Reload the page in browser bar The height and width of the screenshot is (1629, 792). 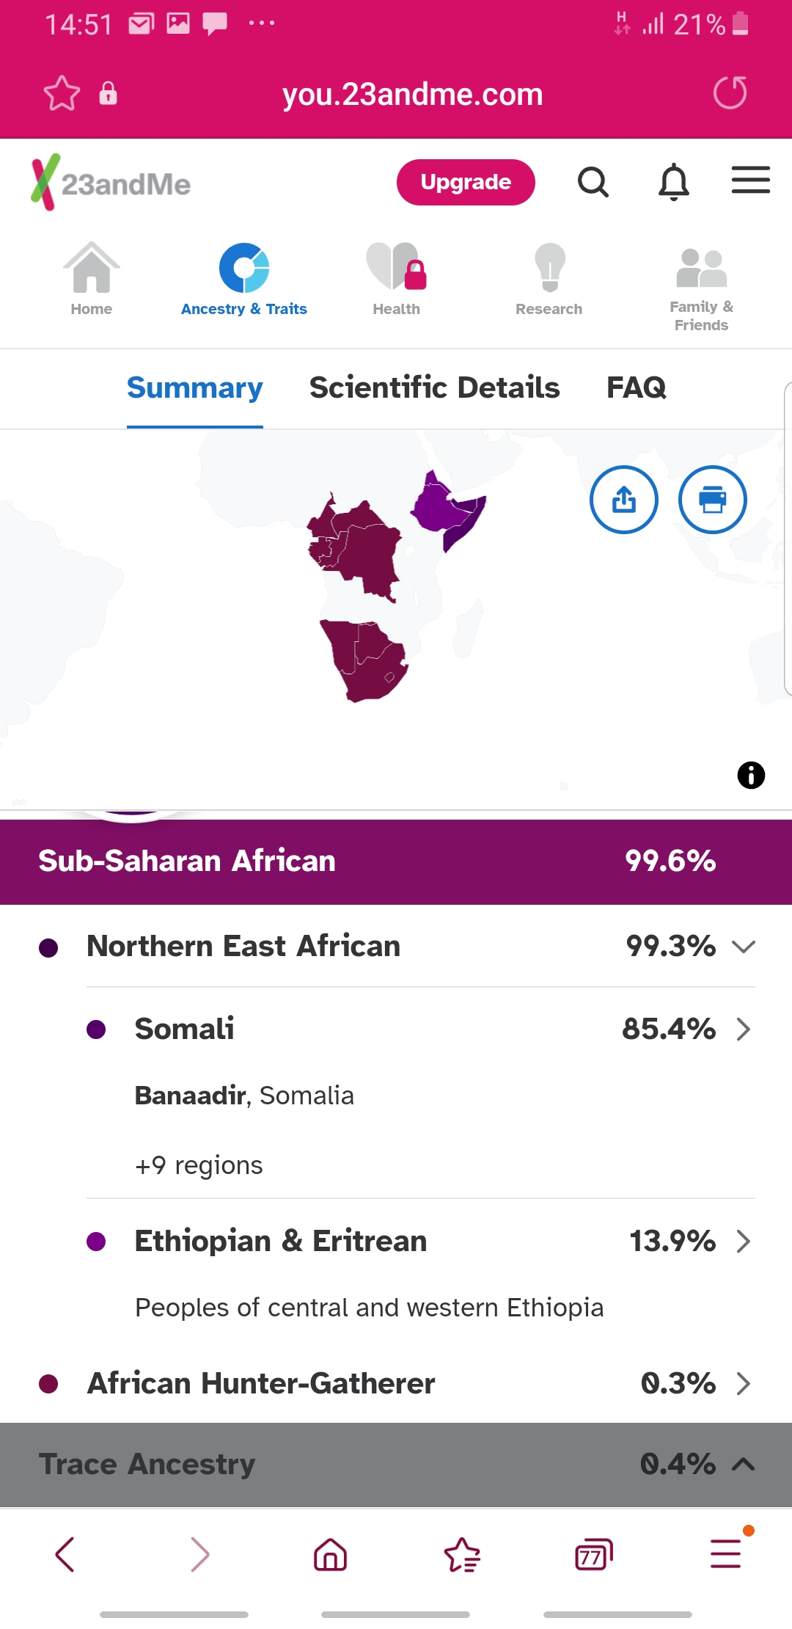(x=730, y=93)
